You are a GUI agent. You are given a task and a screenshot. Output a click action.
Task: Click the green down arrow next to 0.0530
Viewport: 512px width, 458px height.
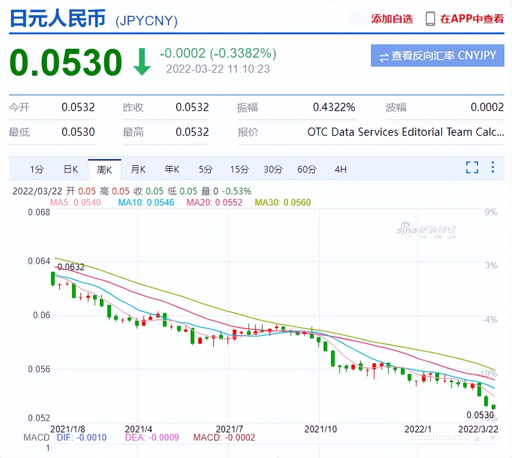pos(142,62)
